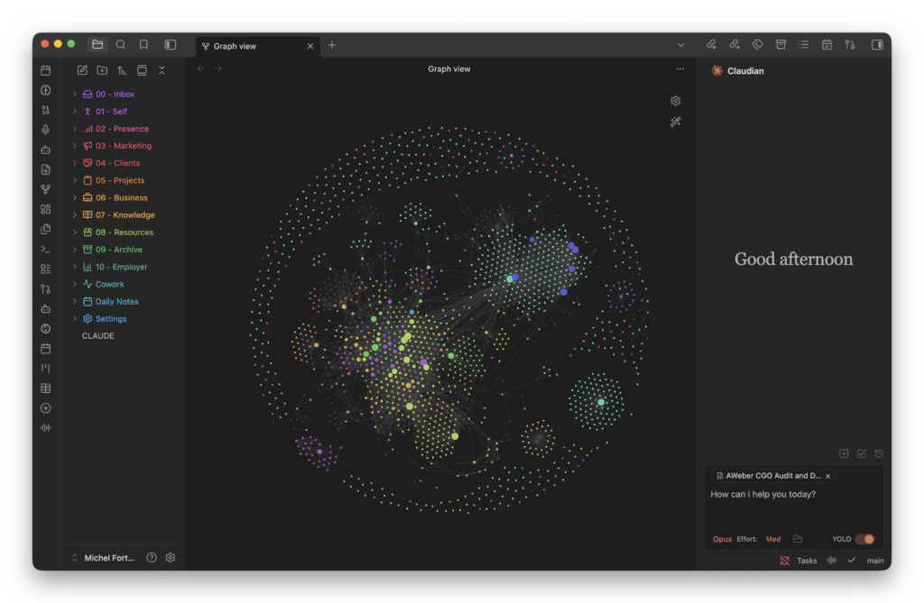Click the status bar checkmark icon
This screenshot has width=924, height=603.
[x=852, y=561]
